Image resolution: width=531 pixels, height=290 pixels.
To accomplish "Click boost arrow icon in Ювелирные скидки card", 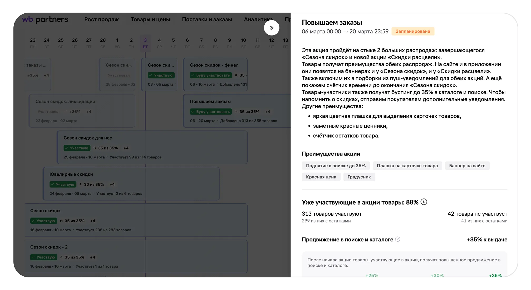I will point(81,184).
